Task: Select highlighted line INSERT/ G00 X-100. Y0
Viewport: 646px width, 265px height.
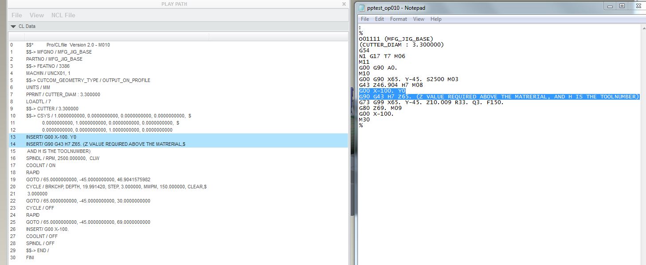Action: 178,137
